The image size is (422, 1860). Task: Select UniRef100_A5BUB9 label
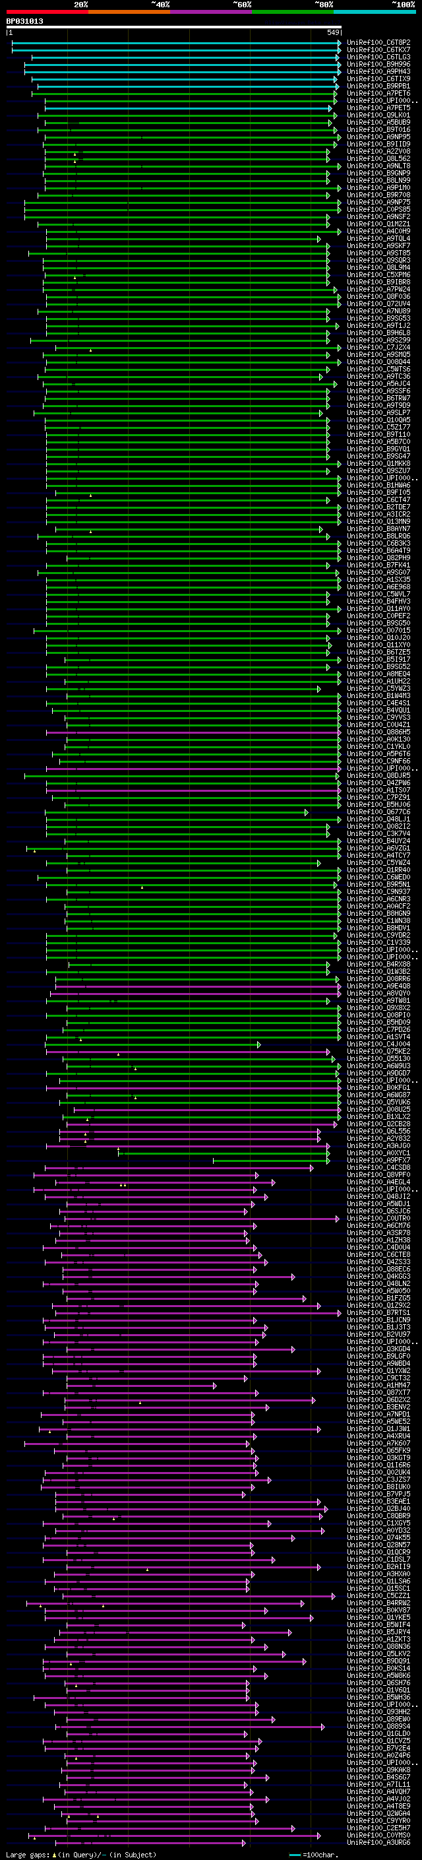click(x=378, y=123)
